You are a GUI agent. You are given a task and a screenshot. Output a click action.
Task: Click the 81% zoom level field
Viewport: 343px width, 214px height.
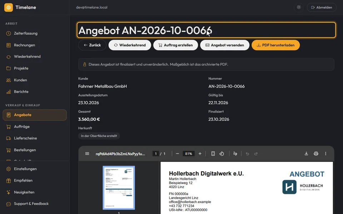189,154
